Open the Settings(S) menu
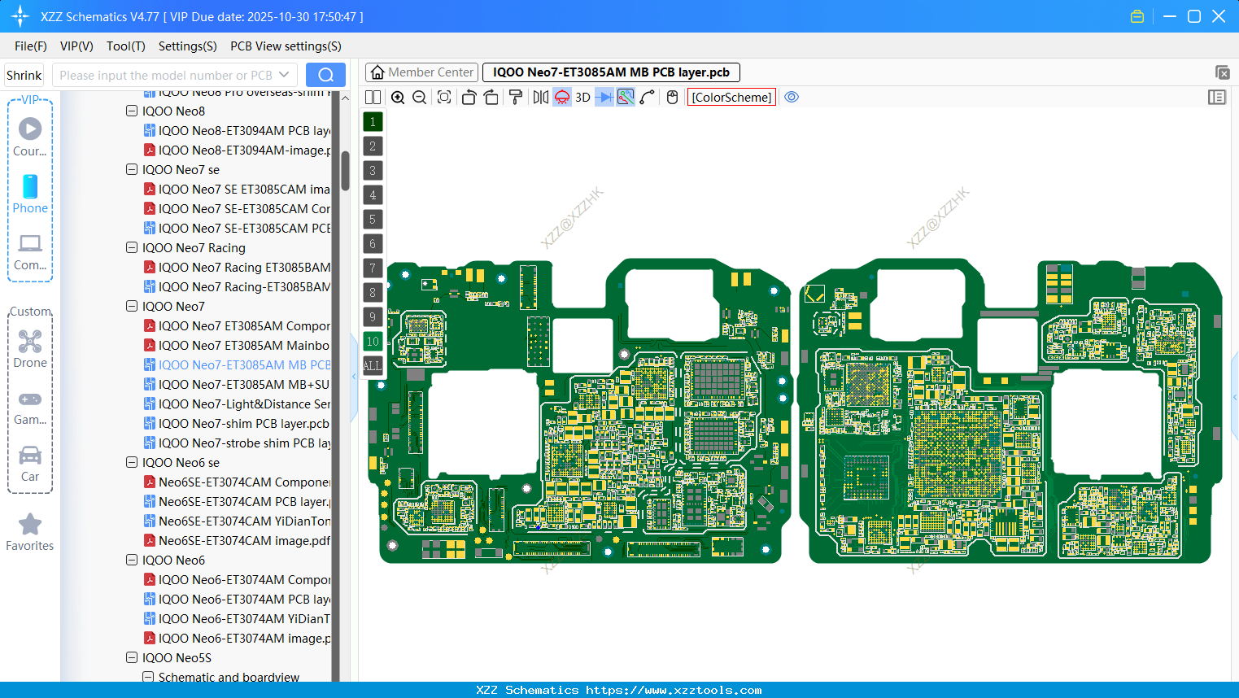 click(187, 46)
